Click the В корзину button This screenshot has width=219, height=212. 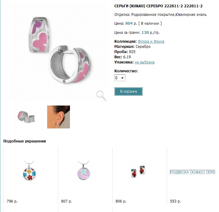[x=128, y=92]
